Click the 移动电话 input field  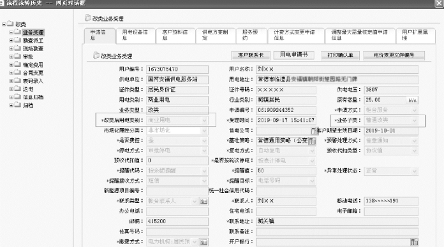pyautogui.click(x=391, y=201)
